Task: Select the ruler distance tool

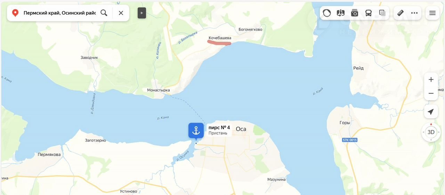Action: [x=400, y=13]
